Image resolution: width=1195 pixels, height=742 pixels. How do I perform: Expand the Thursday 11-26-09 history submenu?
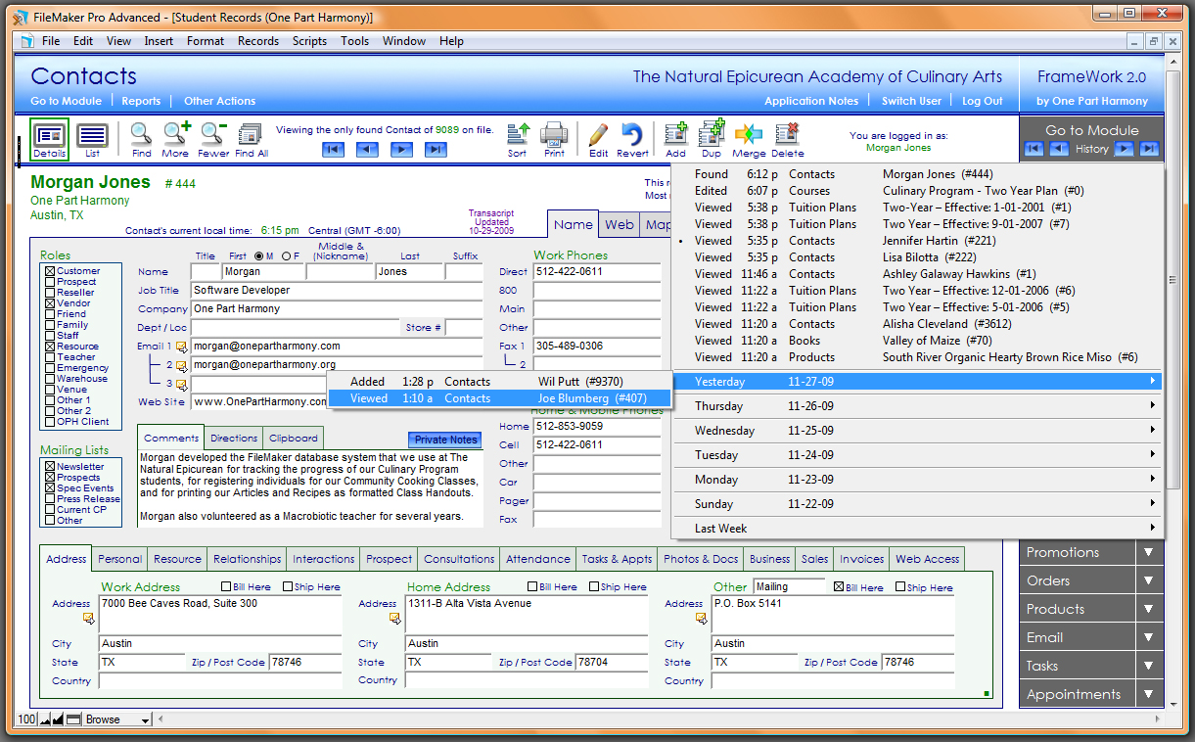917,406
